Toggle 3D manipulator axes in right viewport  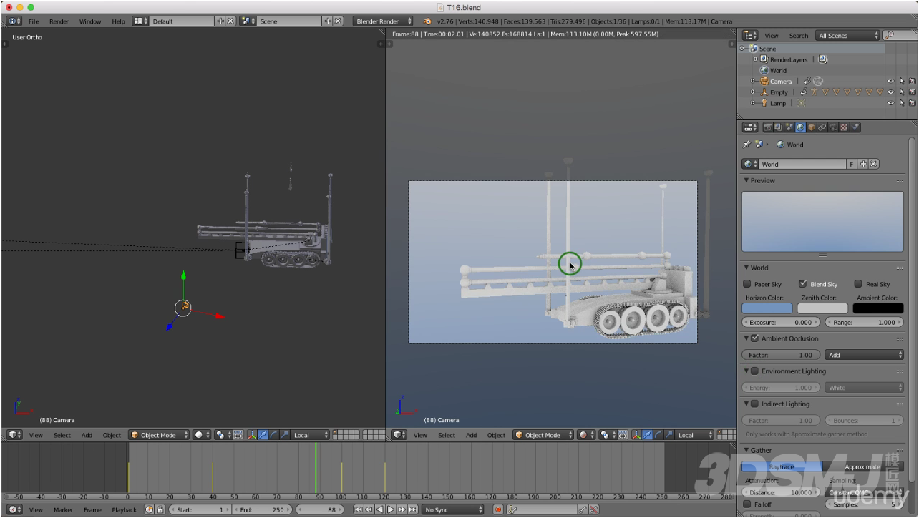pos(636,435)
